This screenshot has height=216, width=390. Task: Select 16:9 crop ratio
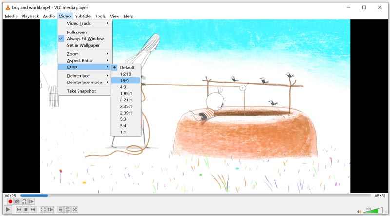[126, 81]
